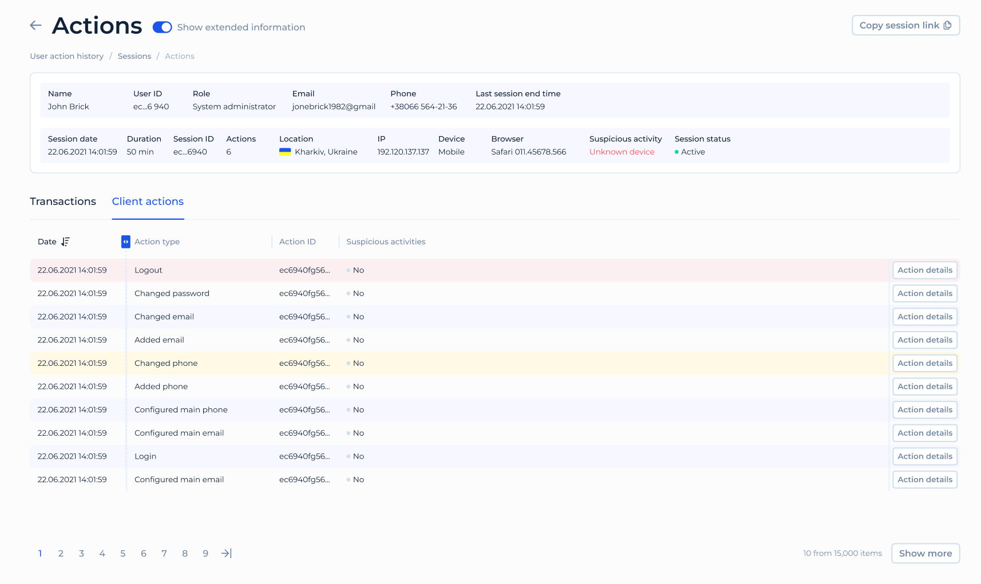Image resolution: width=981 pixels, height=584 pixels.
Task: Click the Ukraine flag icon by Kharkiv
Action: [285, 152]
